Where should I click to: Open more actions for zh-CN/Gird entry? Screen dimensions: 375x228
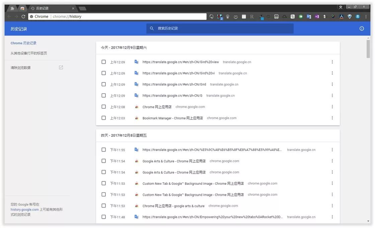click(332, 84)
